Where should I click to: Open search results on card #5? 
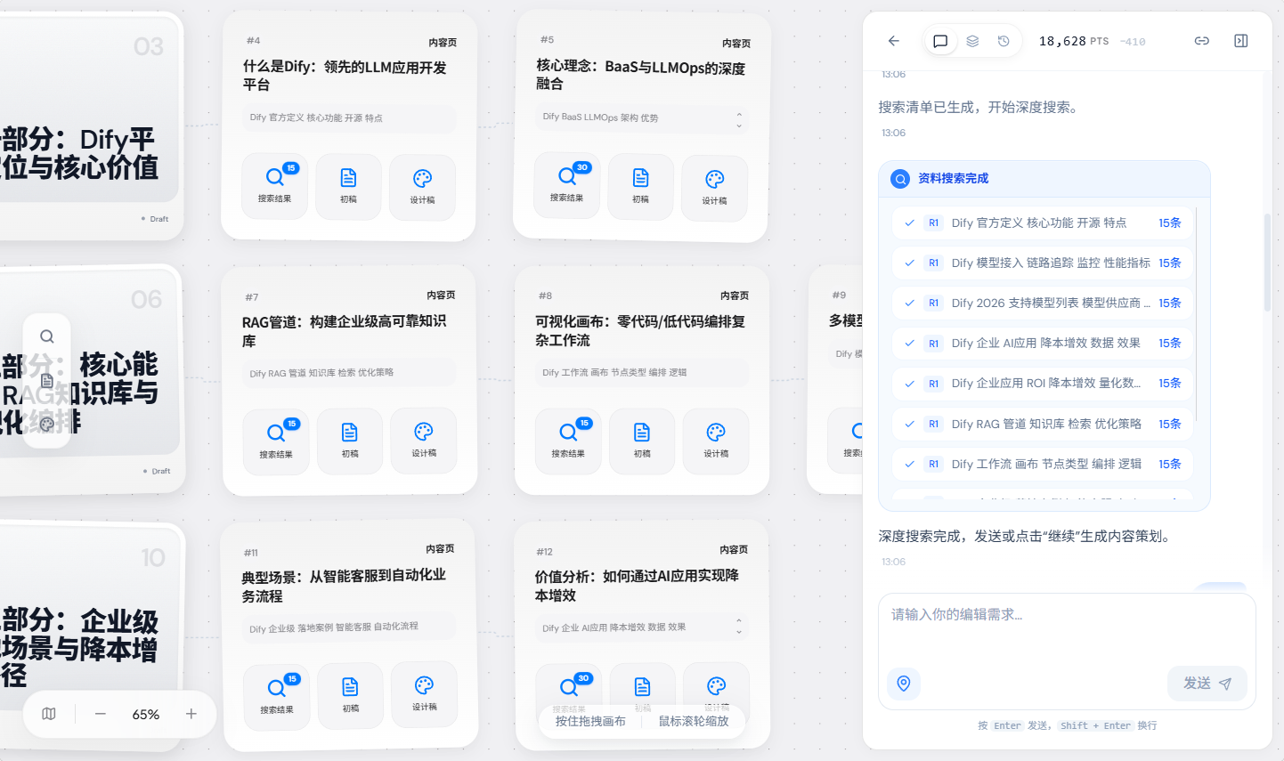[567, 185]
